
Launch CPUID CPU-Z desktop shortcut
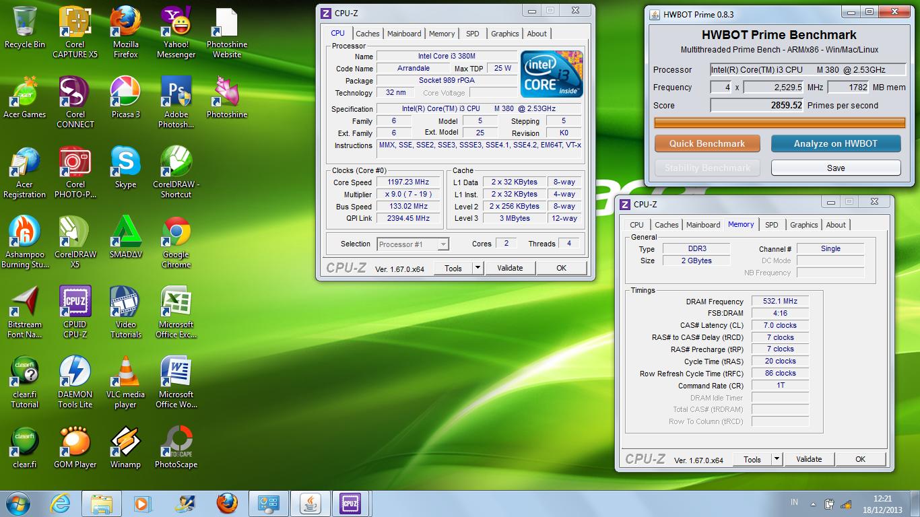click(x=75, y=312)
